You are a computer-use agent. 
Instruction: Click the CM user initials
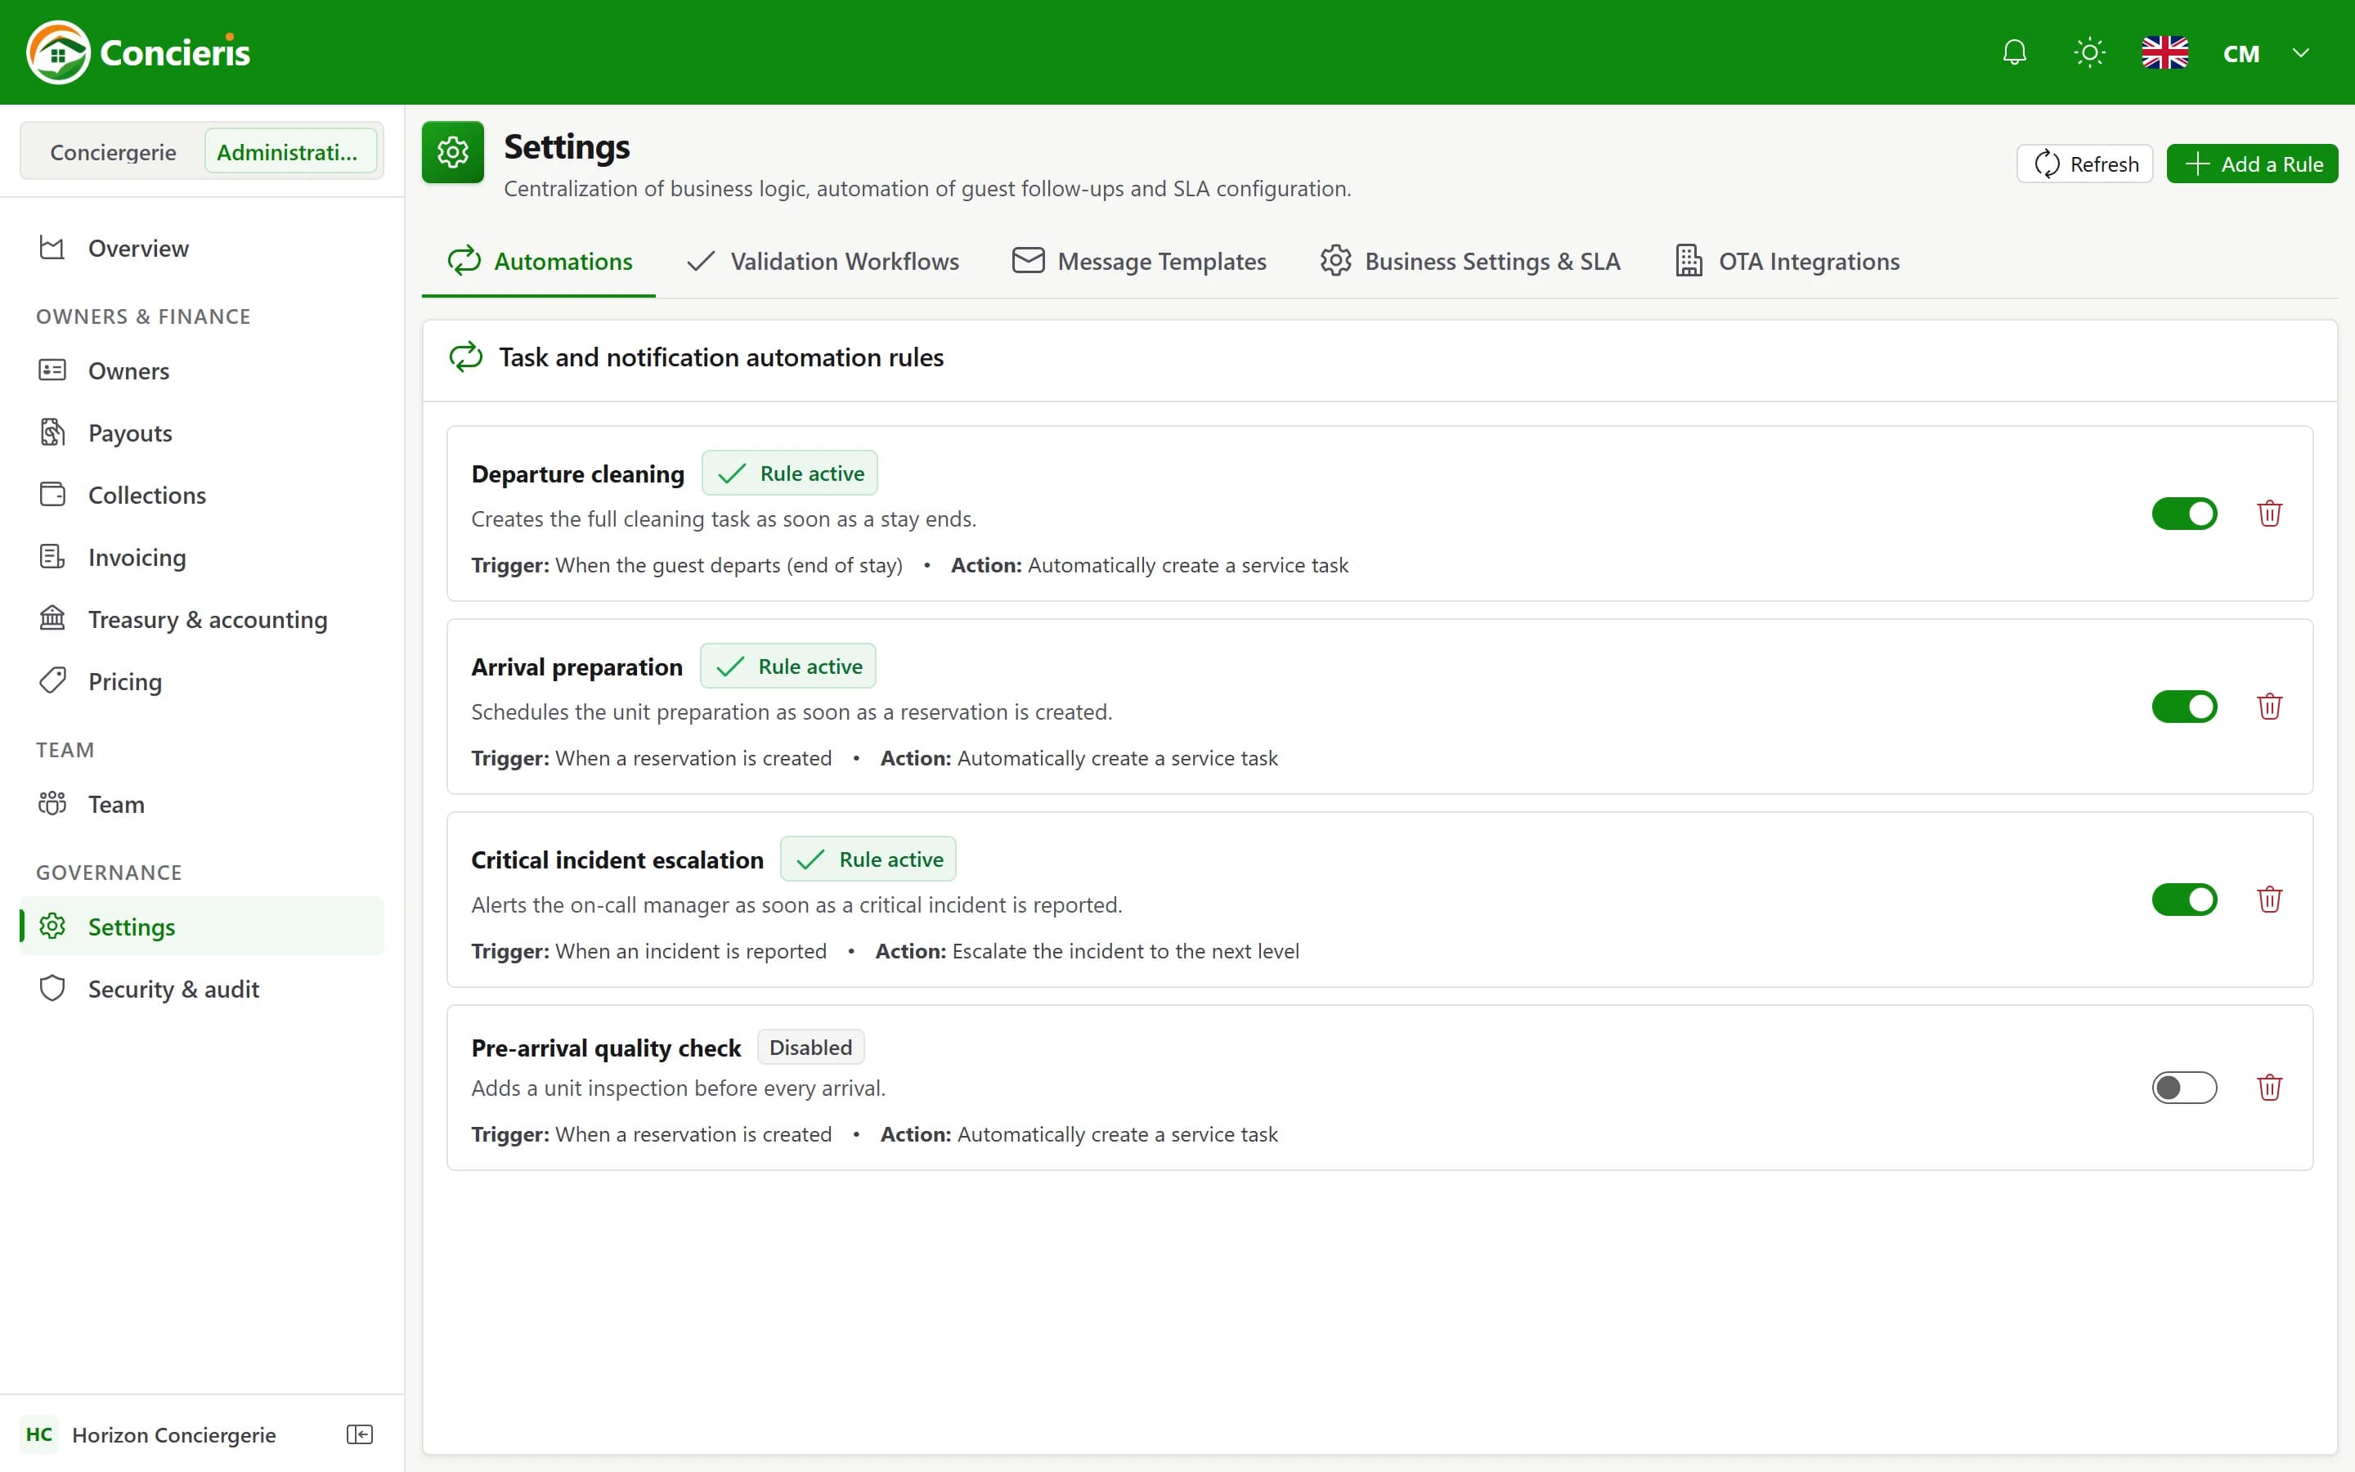[x=2241, y=53]
